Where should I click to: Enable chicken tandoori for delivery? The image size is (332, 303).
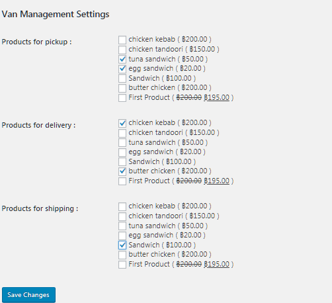(x=122, y=133)
